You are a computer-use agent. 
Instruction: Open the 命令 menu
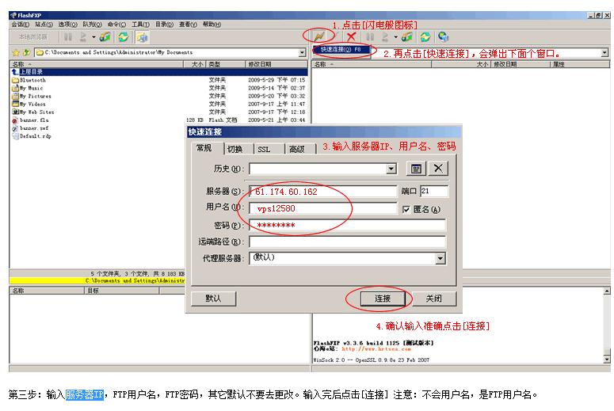click(116, 25)
